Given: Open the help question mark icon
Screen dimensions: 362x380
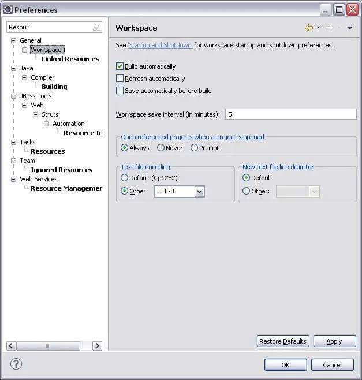Looking at the screenshot, I should click(16, 364).
